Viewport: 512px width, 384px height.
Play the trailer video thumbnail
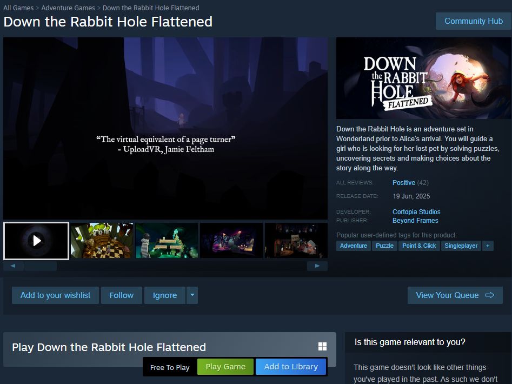pos(36,241)
